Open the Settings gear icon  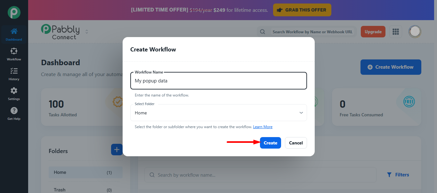[14, 91]
